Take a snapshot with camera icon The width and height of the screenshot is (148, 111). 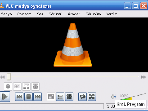tap(17, 86)
